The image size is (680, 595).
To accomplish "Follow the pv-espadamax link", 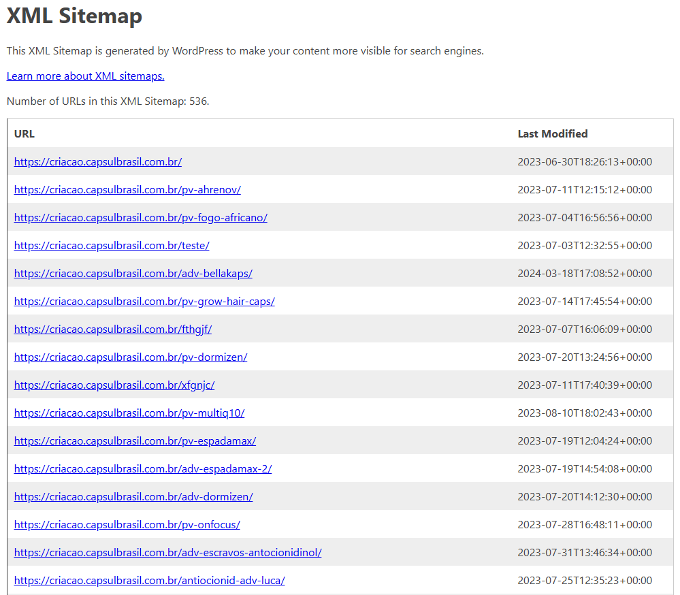I will 135,441.
